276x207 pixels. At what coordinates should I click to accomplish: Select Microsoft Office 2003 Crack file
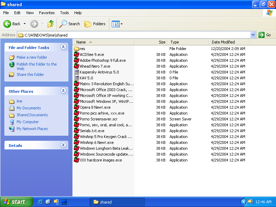pyautogui.click(x=106, y=90)
